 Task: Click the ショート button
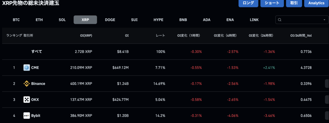[x=272, y=3]
